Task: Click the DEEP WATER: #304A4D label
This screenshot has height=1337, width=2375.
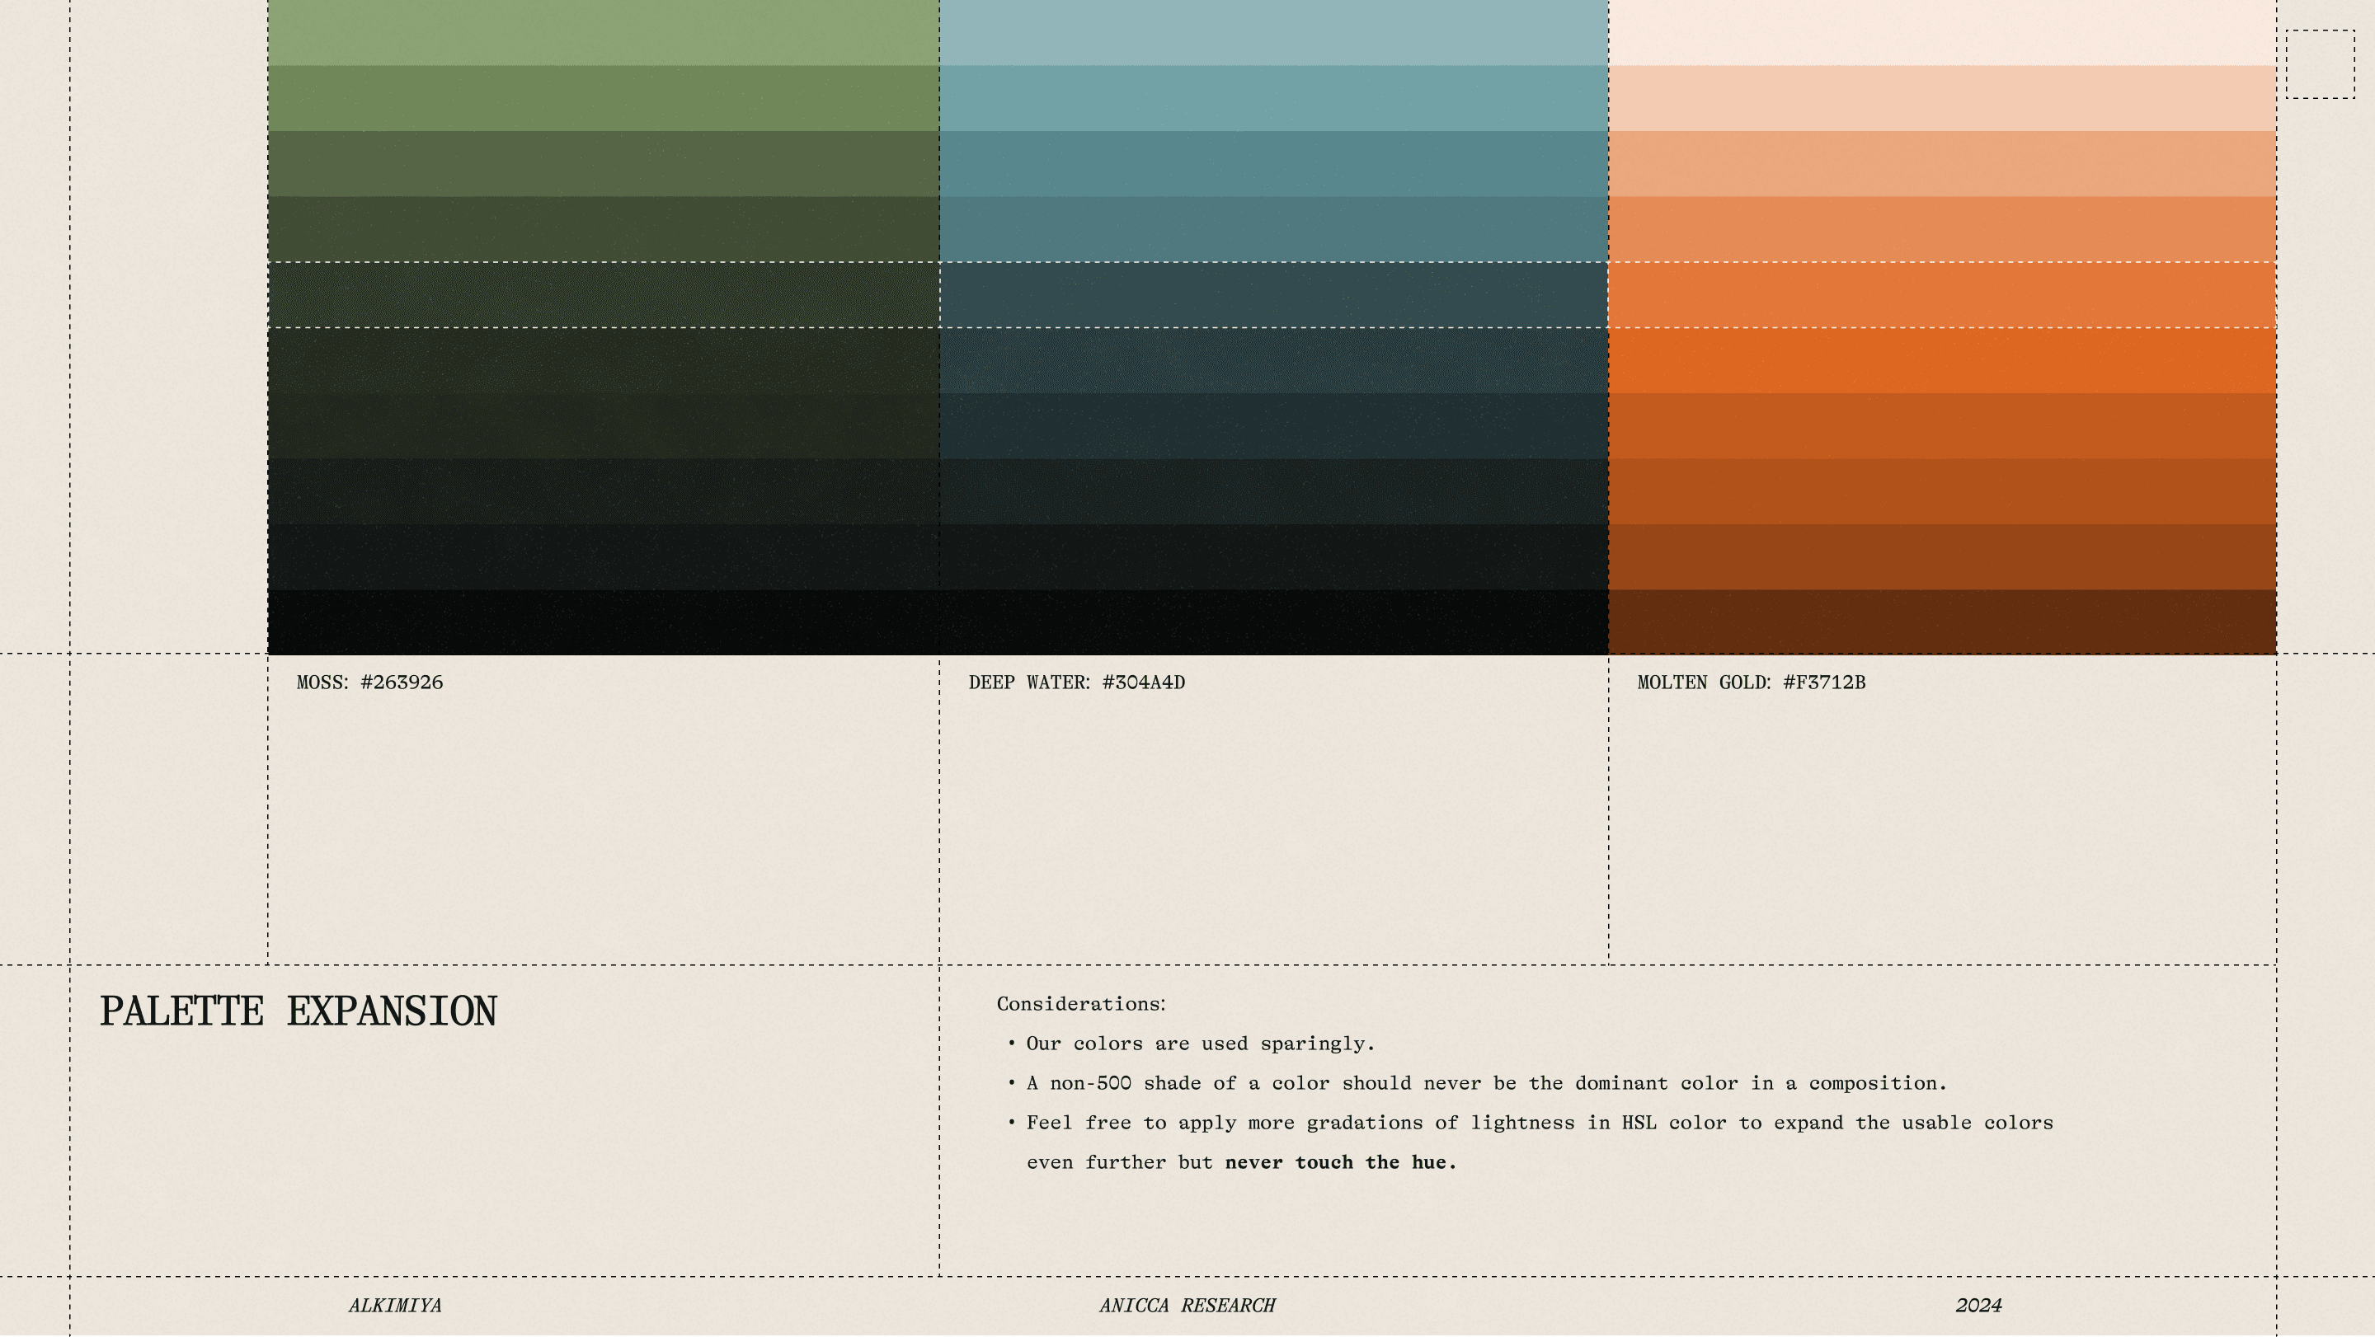Action: pos(1076,683)
